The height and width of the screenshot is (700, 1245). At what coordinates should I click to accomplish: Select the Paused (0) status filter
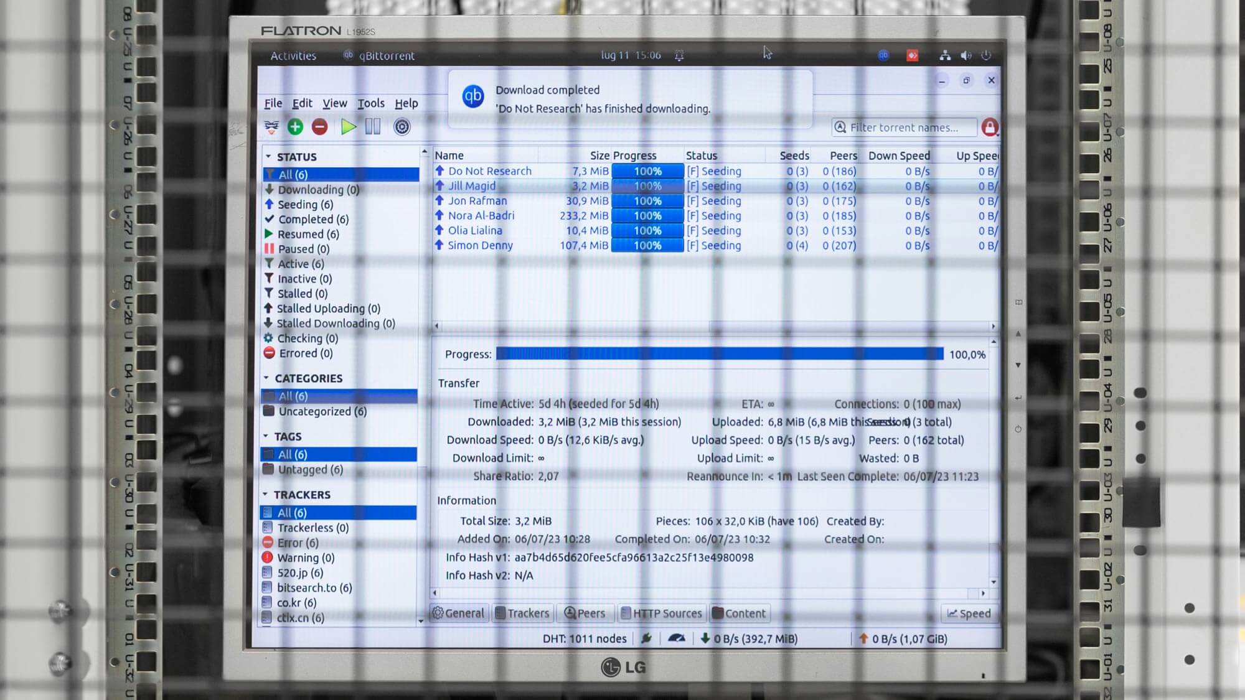click(x=341, y=249)
